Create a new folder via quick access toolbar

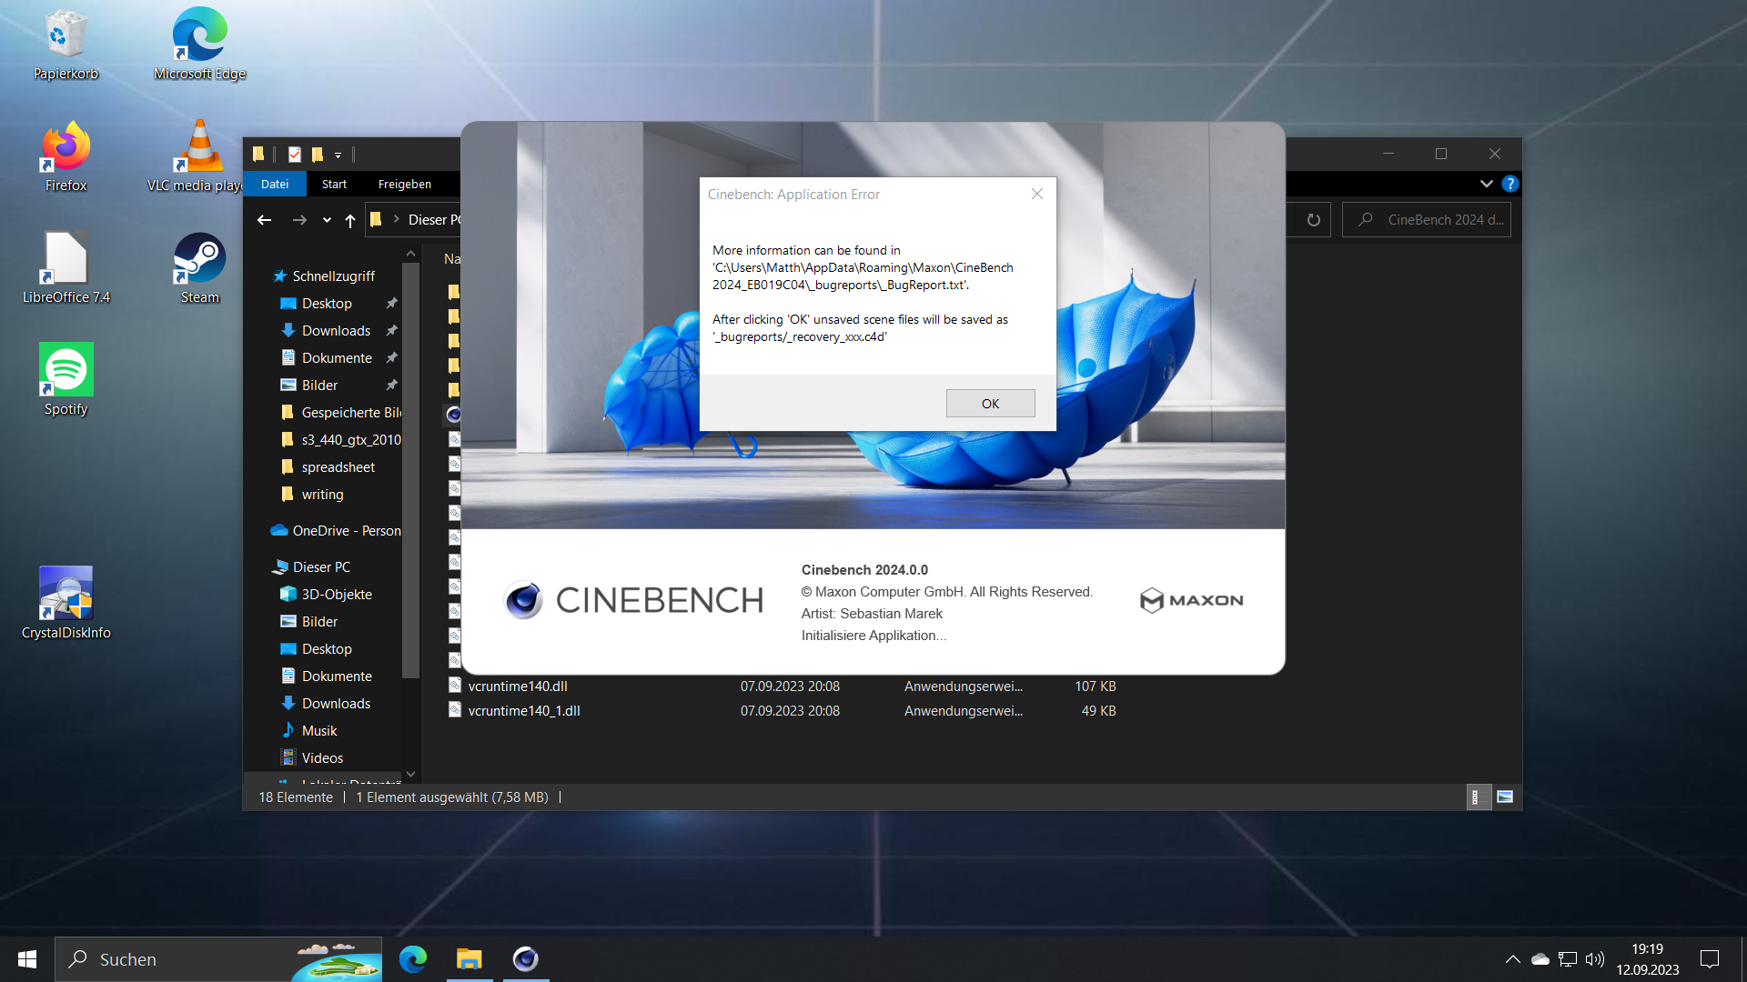[x=316, y=155]
